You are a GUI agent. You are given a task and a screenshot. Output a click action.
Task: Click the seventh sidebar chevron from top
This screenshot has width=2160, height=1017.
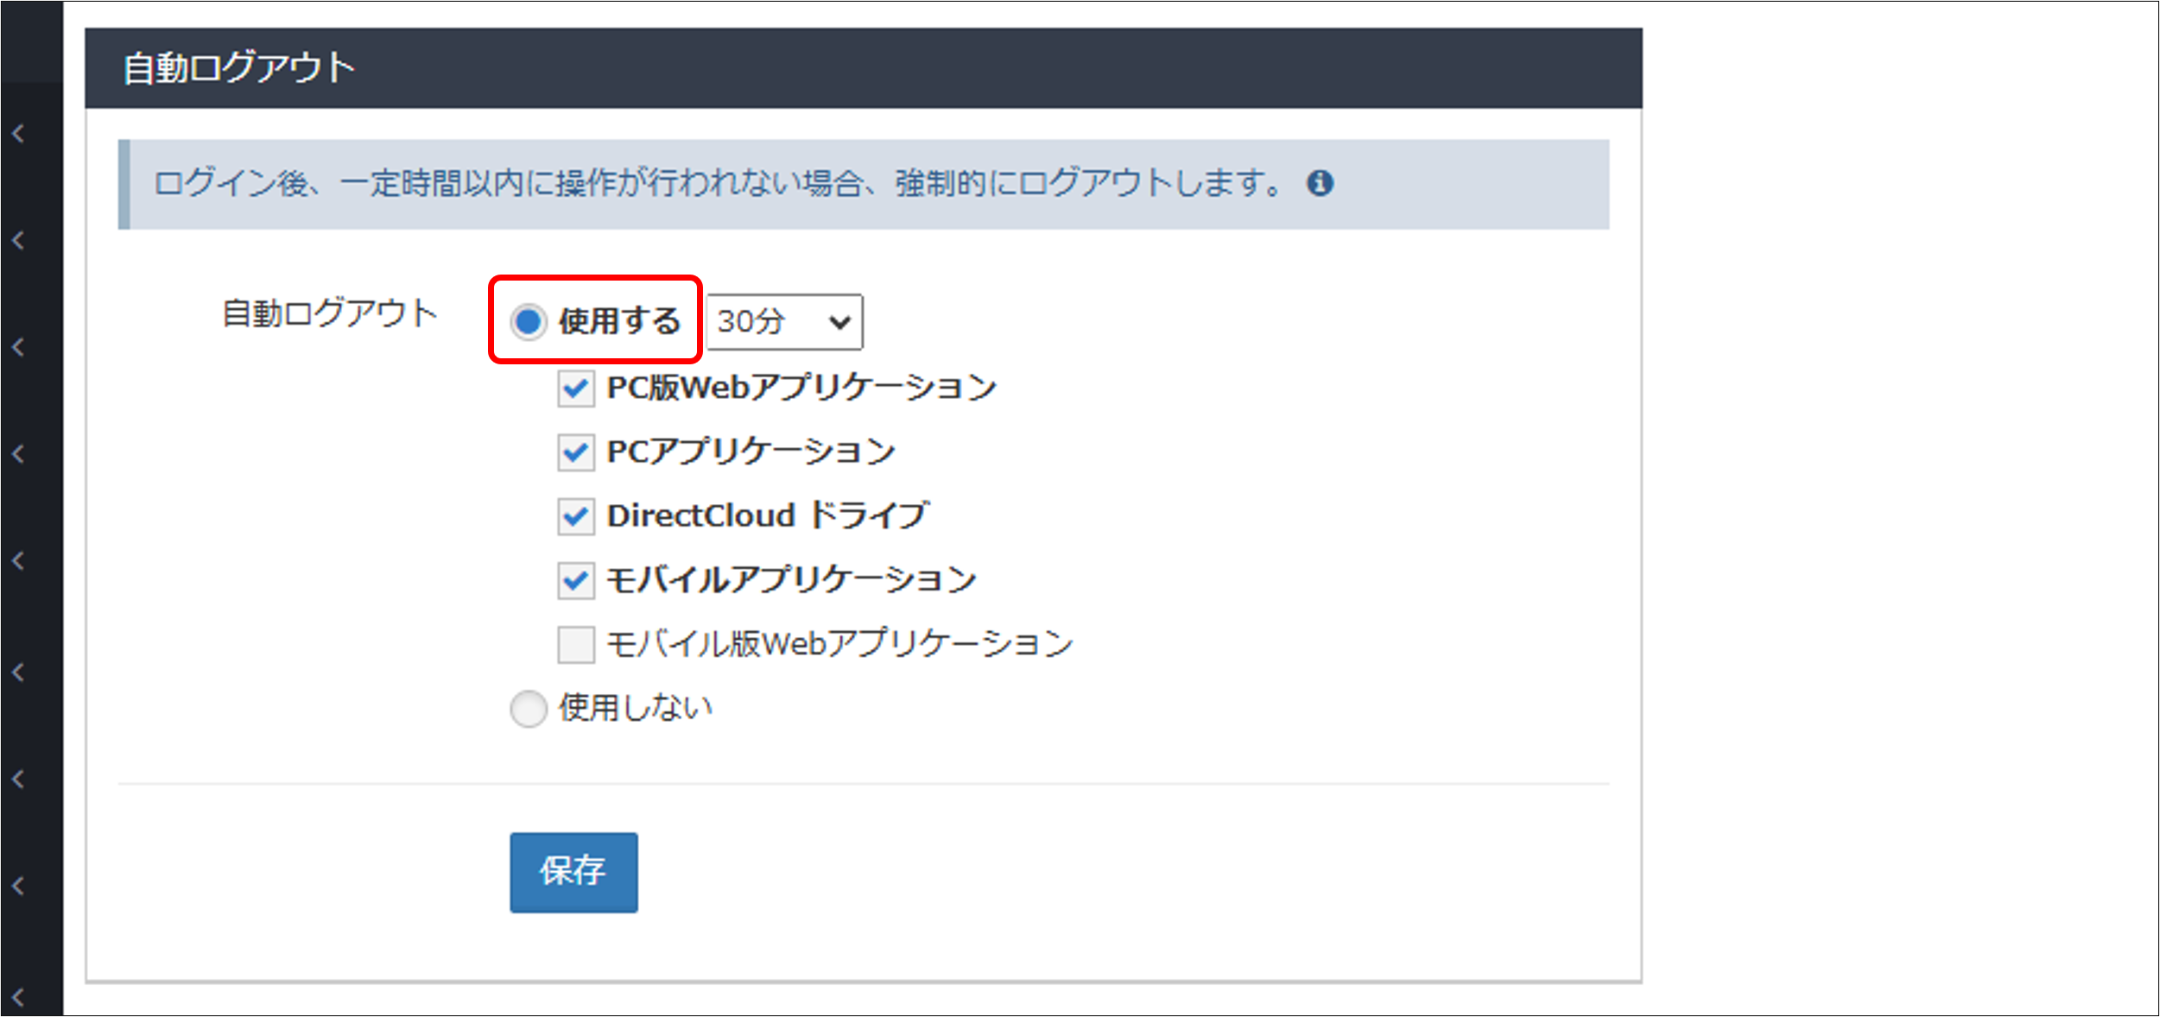tap(18, 779)
